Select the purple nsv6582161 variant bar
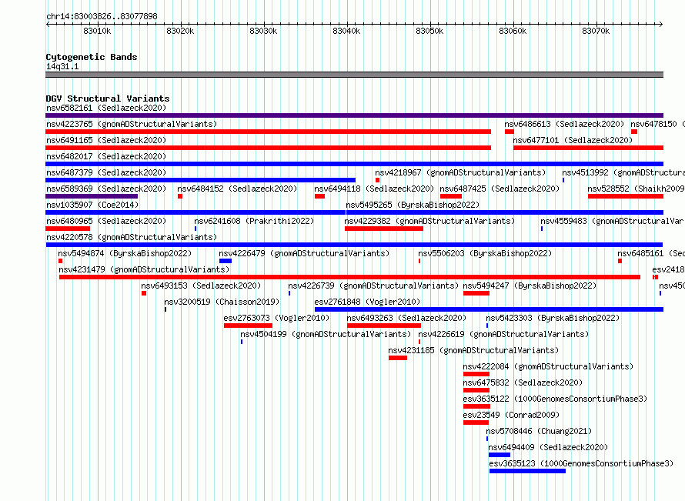This screenshot has width=685, height=501. tap(354, 115)
